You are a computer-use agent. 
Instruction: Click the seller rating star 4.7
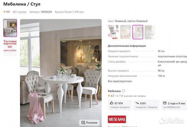pos(109,96)
